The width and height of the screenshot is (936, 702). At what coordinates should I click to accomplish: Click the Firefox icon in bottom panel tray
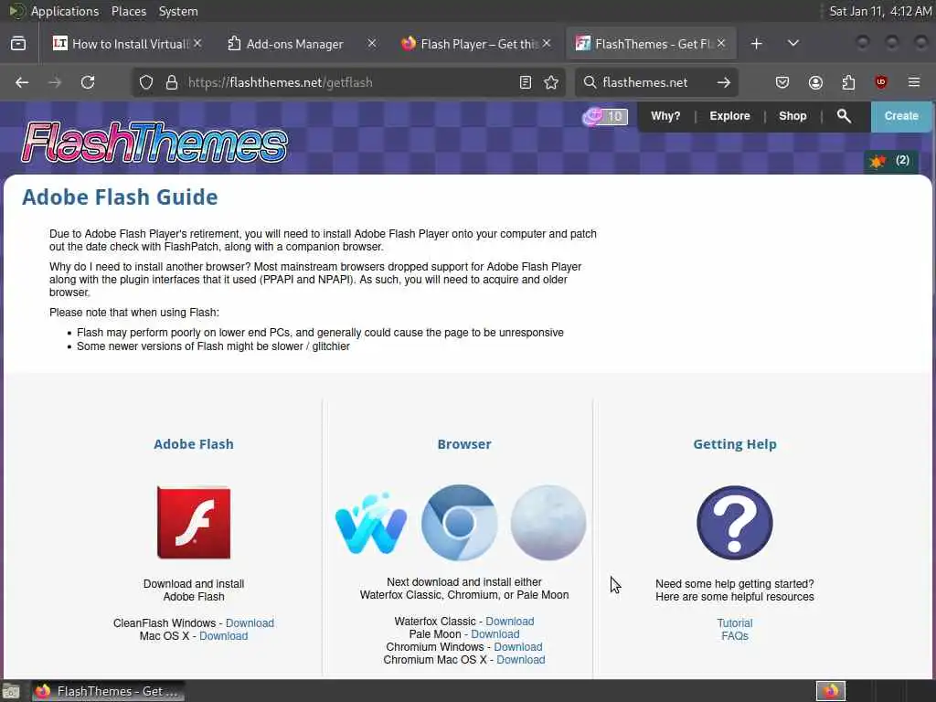[x=831, y=691]
